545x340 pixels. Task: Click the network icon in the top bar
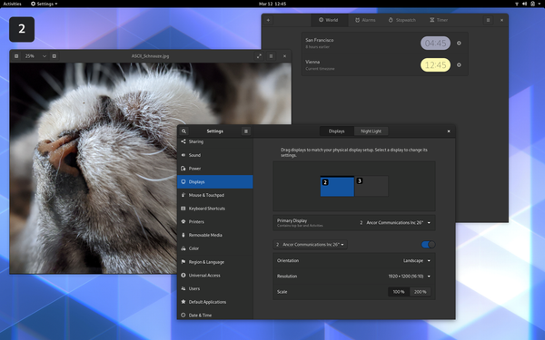coord(517,4)
